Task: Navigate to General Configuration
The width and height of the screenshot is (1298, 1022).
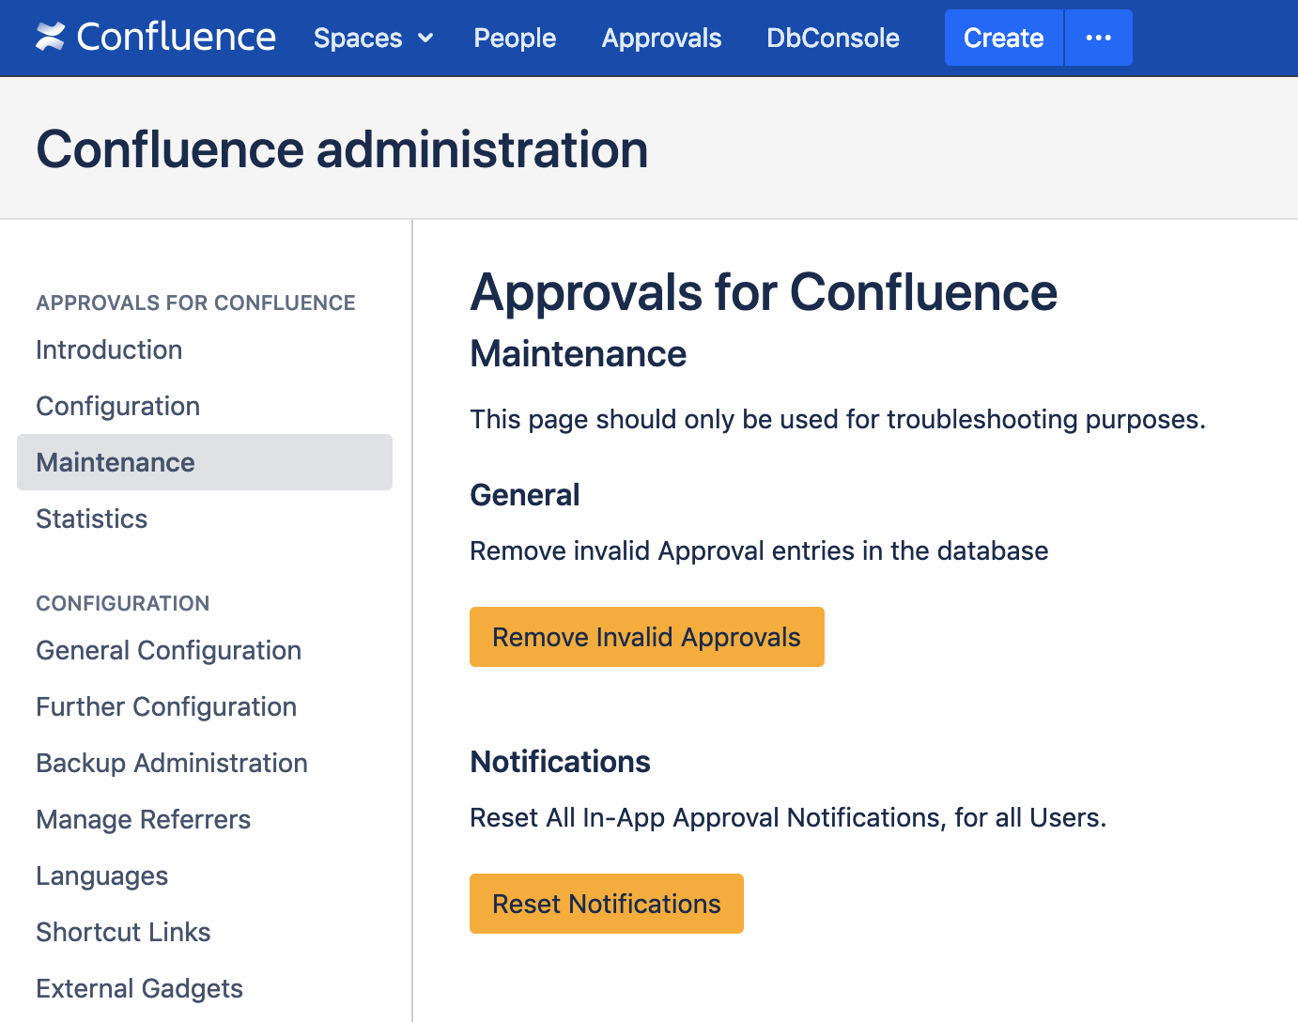Action: tap(168, 650)
